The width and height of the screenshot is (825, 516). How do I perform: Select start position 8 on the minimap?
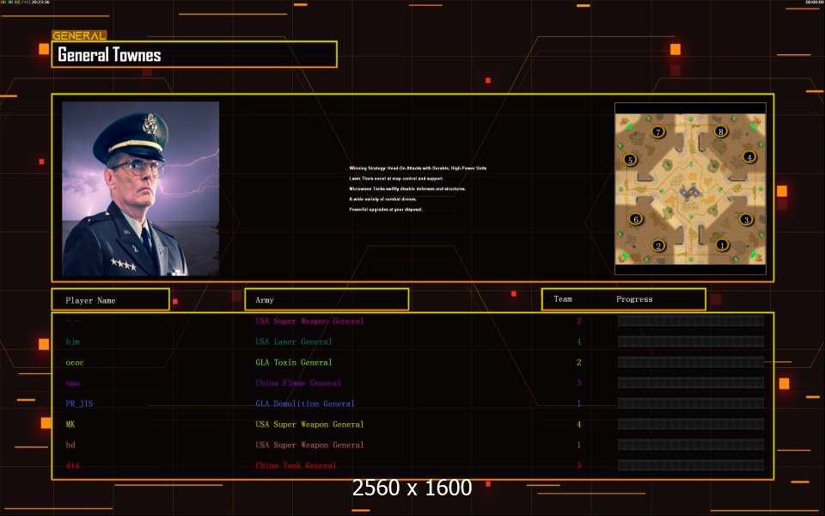(x=721, y=131)
